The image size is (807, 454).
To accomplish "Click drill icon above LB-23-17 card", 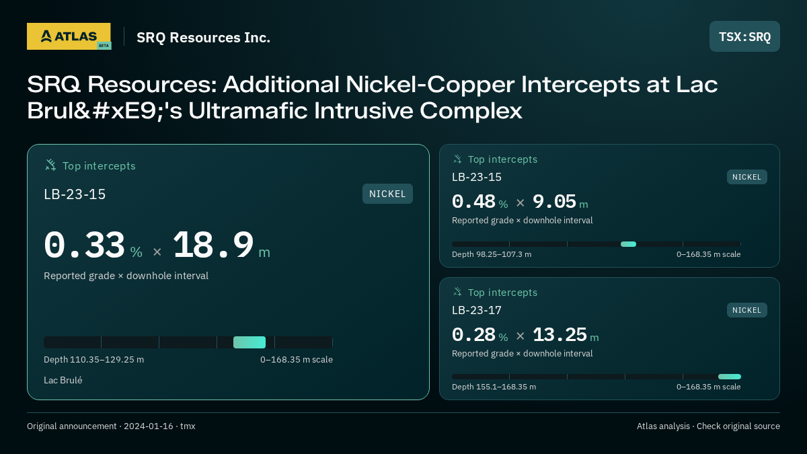I will (457, 292).
